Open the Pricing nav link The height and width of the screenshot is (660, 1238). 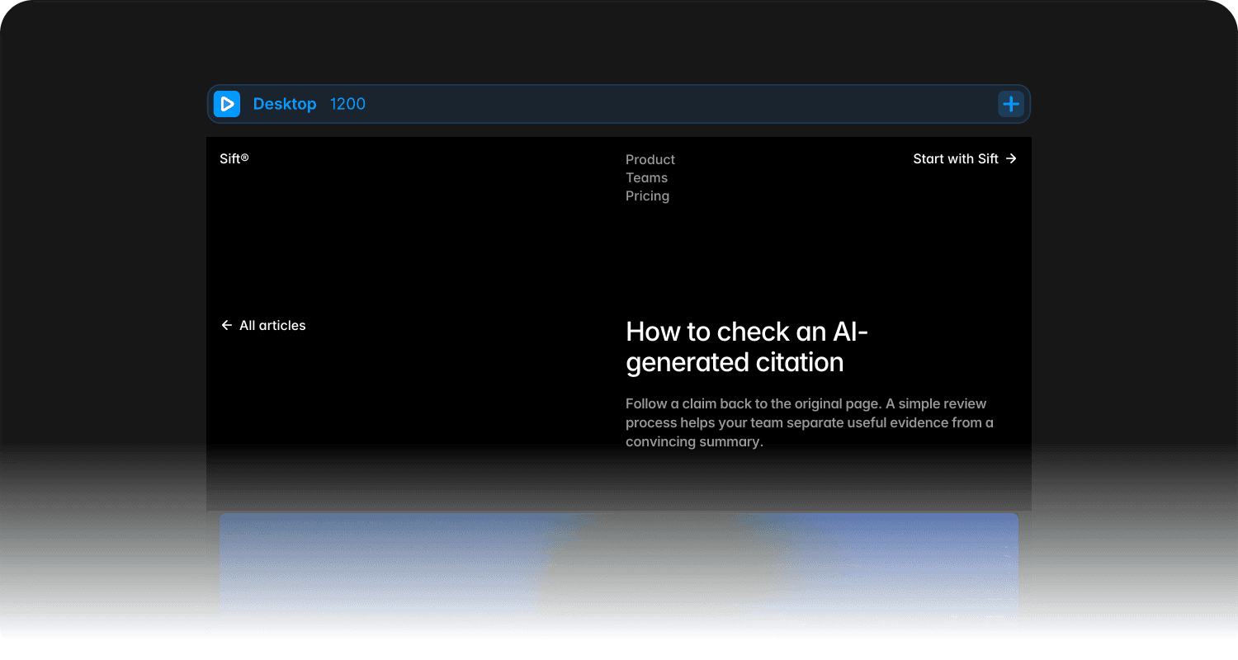(647, 196)
